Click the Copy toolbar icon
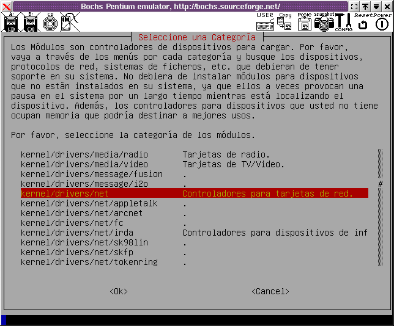Image resolution: width=394 pixels, height=326 pixels. [284, 23]
